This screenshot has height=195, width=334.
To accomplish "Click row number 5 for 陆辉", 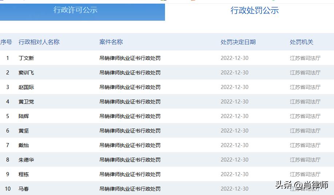I will (8, 116).
